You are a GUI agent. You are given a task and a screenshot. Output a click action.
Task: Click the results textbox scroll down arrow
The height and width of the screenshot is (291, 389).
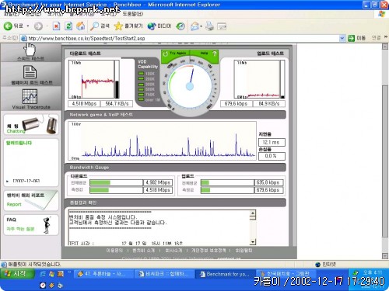253,242
